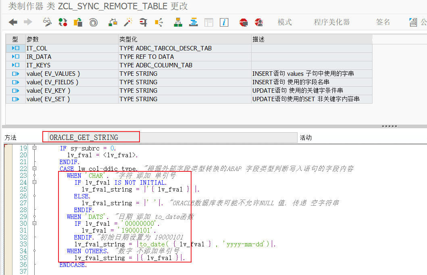Click TYPE ADBC_COLUMN_TAB typing cell
The width and height of the screenshot is (427, 275).
pyautogui.click(x=185, y=65)
